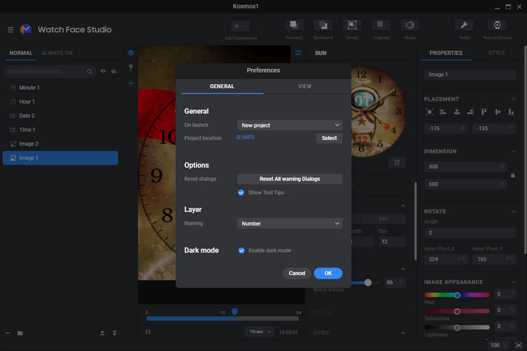Click the Run on Device watch icon
The image size is (527, 351).
[497, 26]
